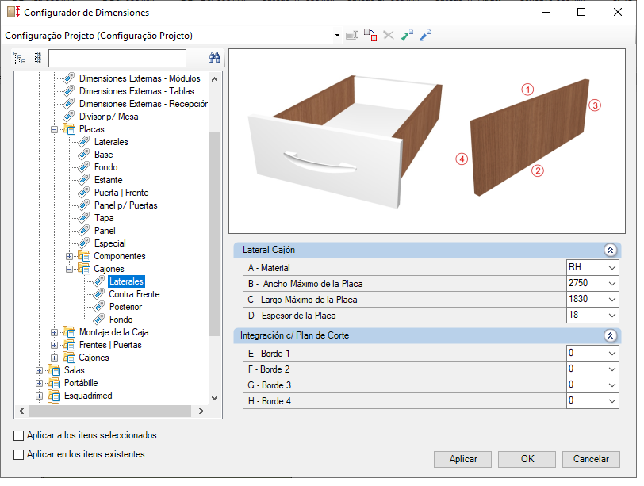Select Dimensiones Externas - Módulos item
This screenshot has width=644, height=486.
tap(140, 78)
